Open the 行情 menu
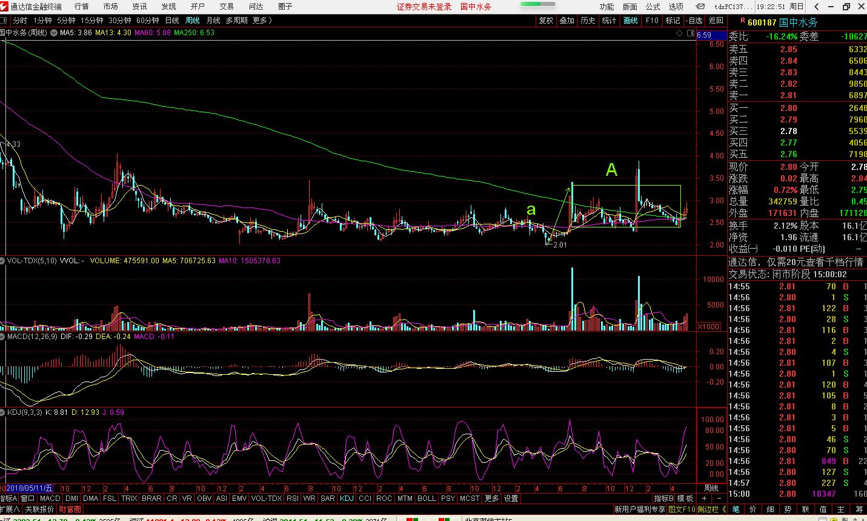The image size is (867, 521). 81,7
